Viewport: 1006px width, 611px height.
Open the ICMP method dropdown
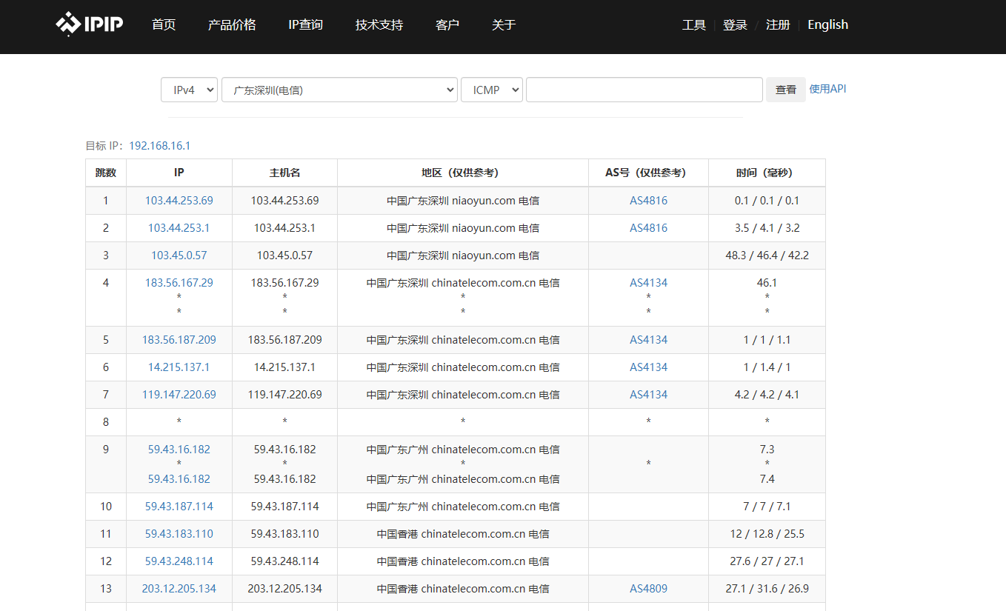click(x=491, y=90)
